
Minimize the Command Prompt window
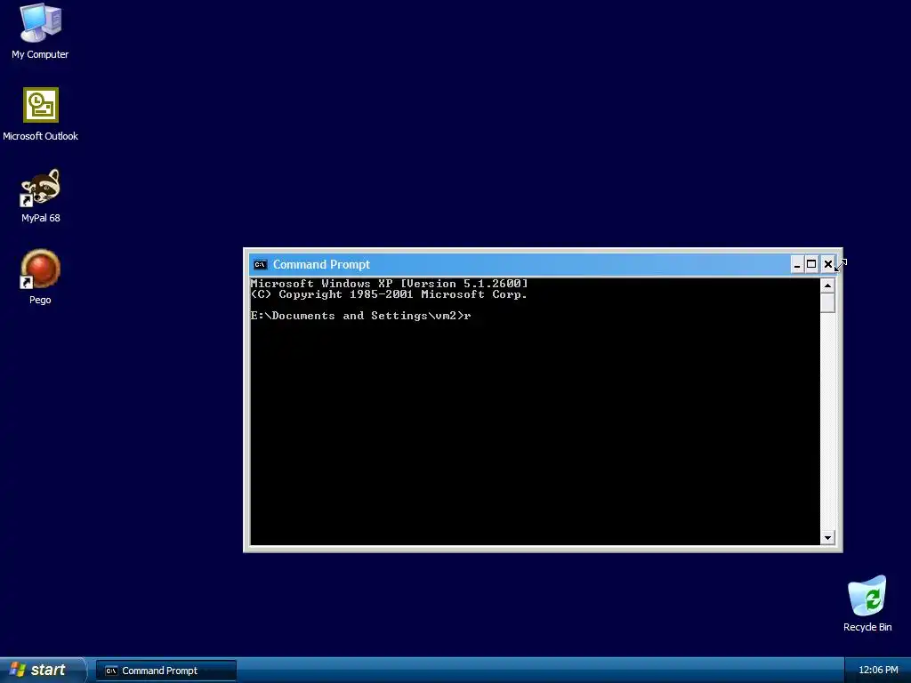click(x=797, y=265)
